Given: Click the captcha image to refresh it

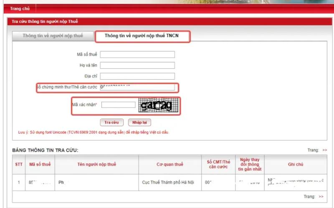Looking at the screenshot, I should pyautogui.click(x=156, y=105).
